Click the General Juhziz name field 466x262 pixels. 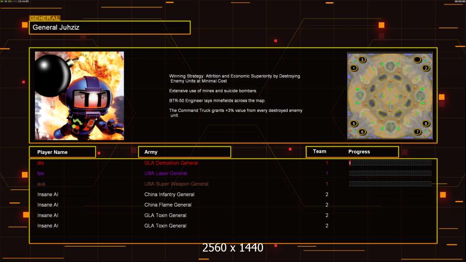(x=110, y=28)
